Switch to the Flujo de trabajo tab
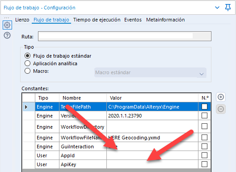The height and width of the screenshot is (172, 236). [51, 20]
